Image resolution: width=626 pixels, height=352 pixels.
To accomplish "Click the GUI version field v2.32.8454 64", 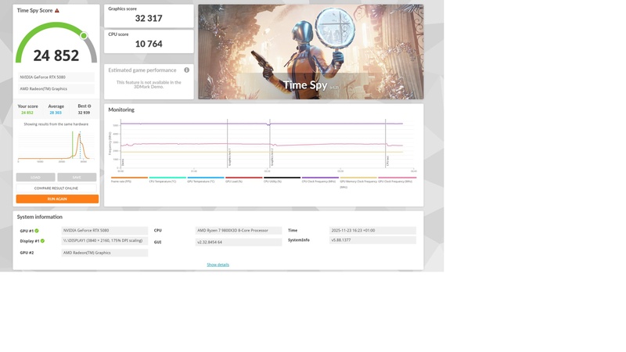I will [239, 242].
